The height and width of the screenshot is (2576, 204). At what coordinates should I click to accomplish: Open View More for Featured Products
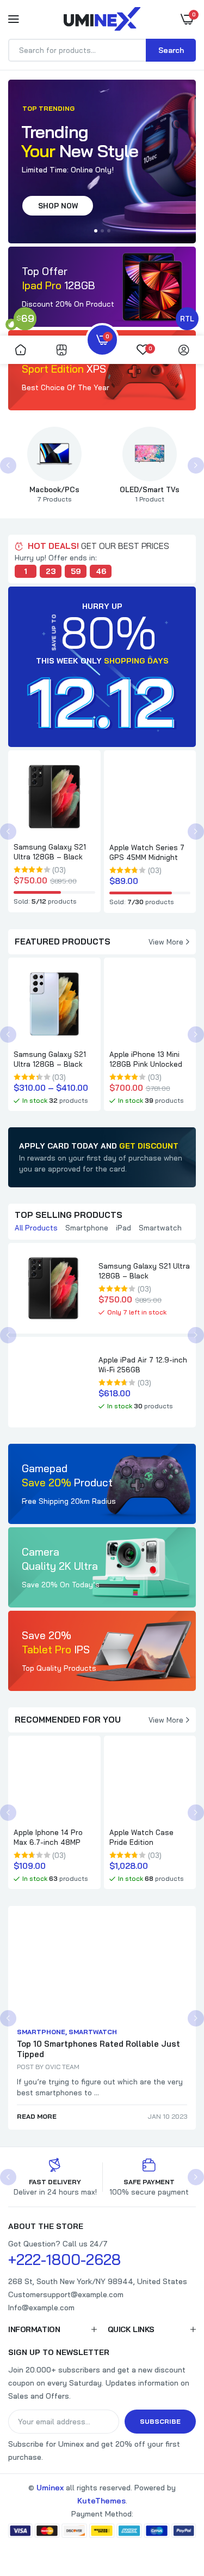[168, 942]
